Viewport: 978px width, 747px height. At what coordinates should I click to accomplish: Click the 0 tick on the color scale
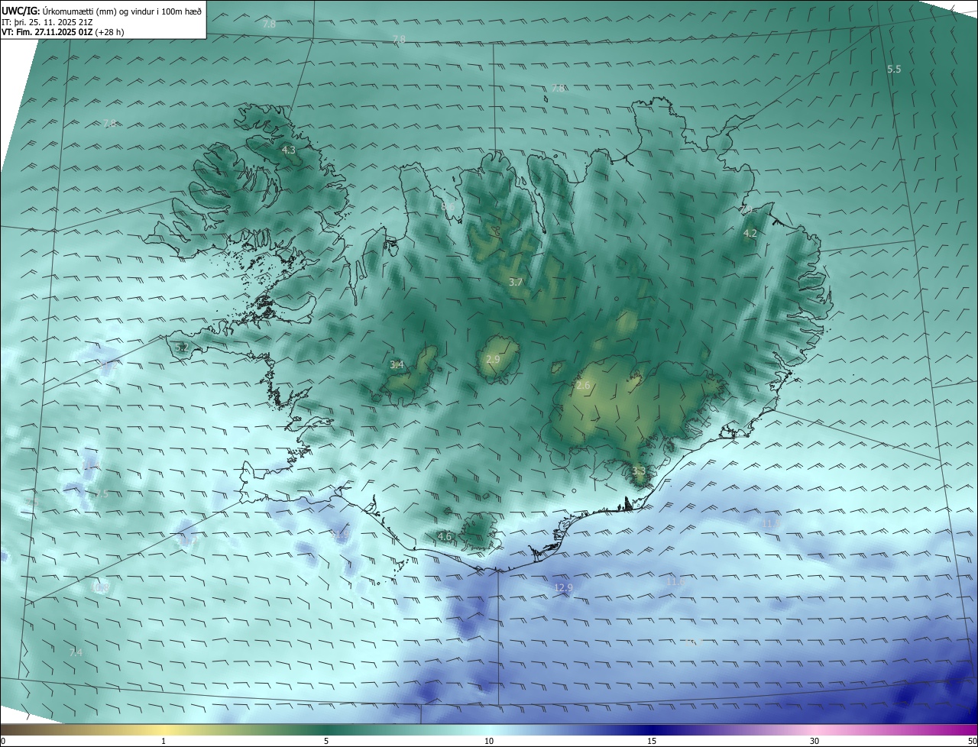(3, 742)
